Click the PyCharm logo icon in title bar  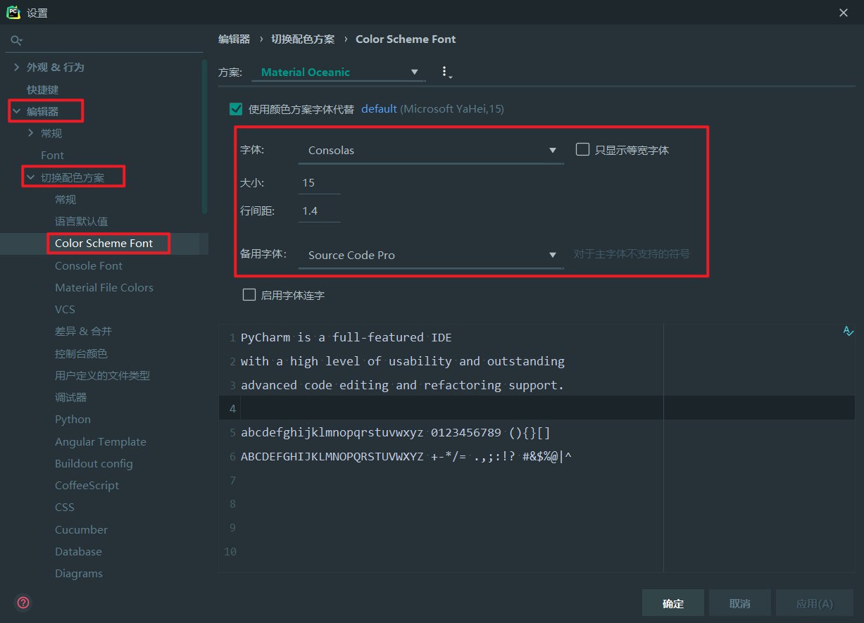tap(13, 12)
